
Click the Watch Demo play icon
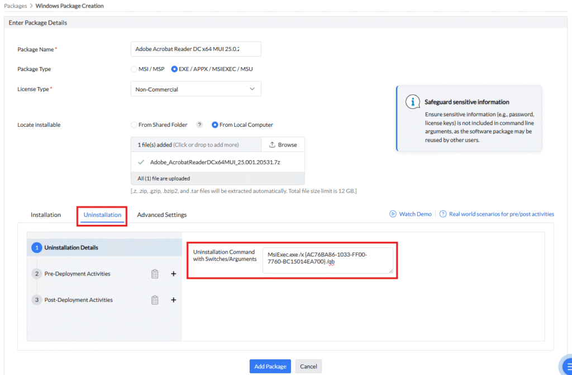[393, 214]
